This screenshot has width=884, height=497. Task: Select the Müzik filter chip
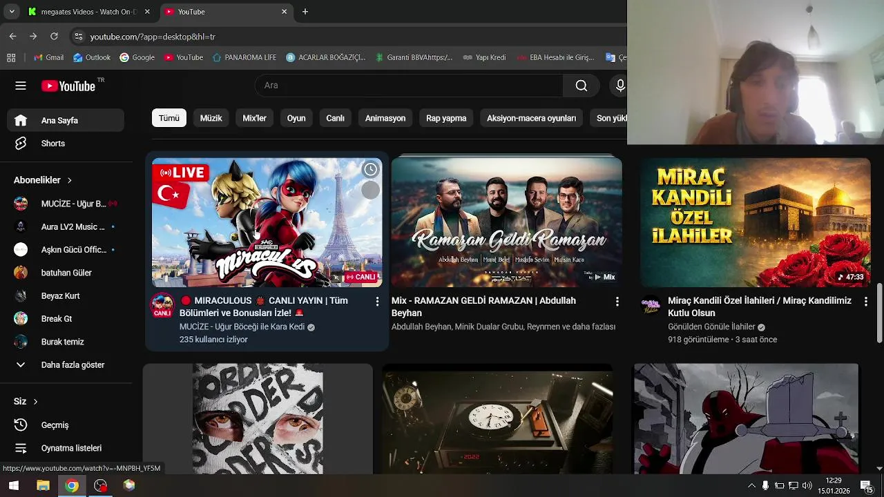pyautogui.click(x=211, y=118)
